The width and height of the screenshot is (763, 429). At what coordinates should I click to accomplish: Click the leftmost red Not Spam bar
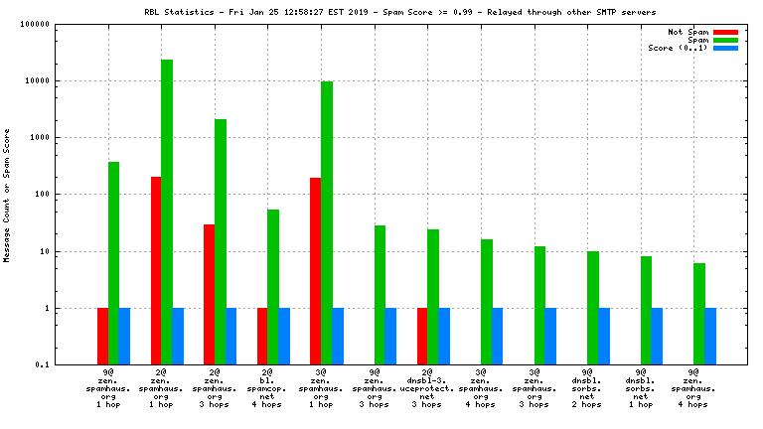(x=103, y=336)
